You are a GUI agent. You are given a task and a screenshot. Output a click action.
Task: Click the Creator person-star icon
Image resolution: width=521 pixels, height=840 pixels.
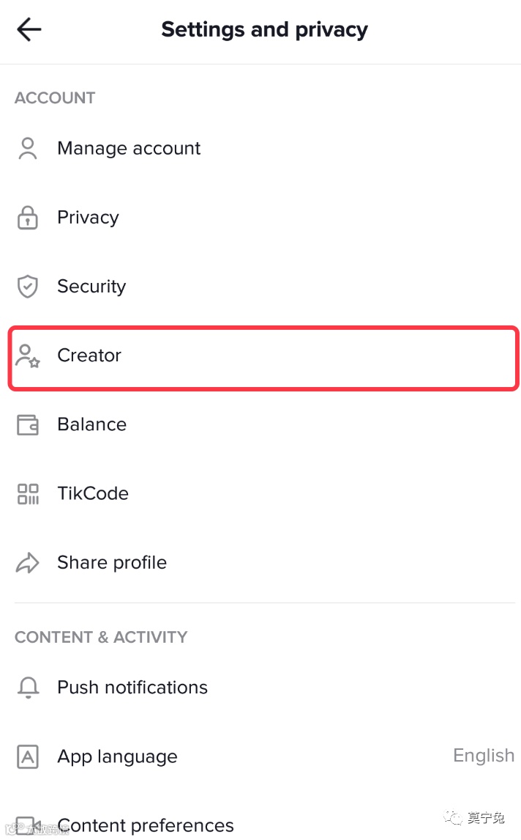tap(28, 355)
